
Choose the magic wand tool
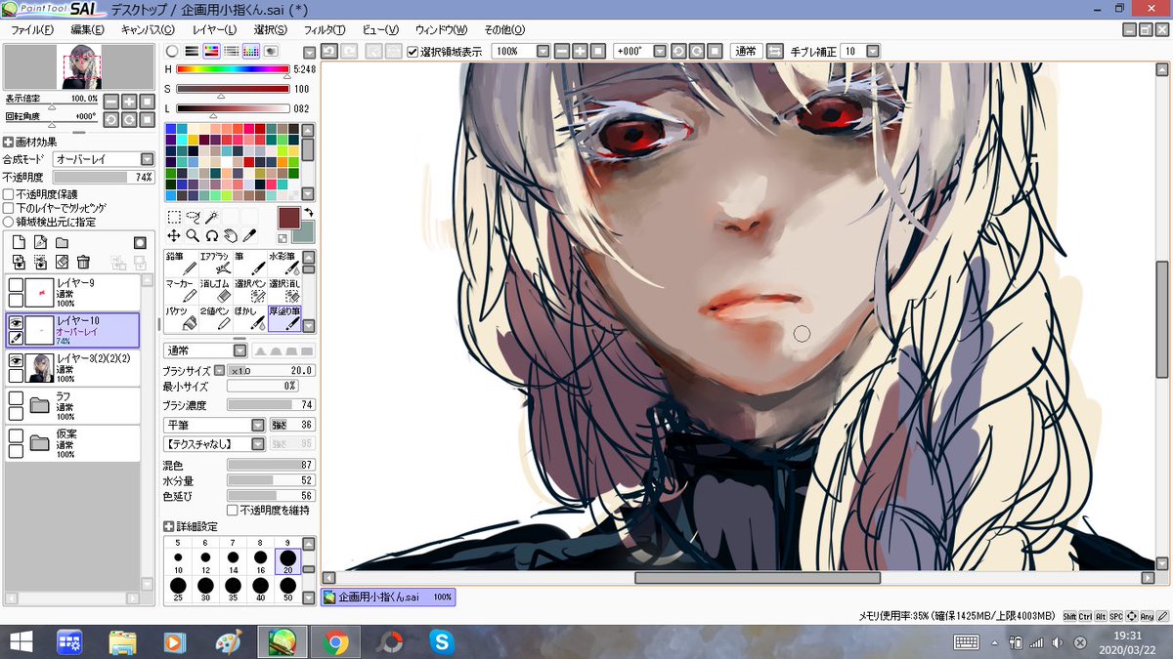[211, 217]
